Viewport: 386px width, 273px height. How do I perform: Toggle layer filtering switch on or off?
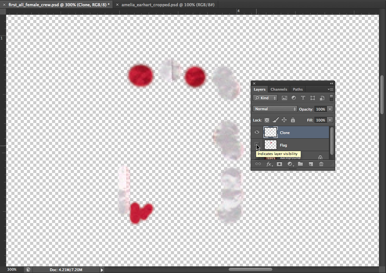331,98
